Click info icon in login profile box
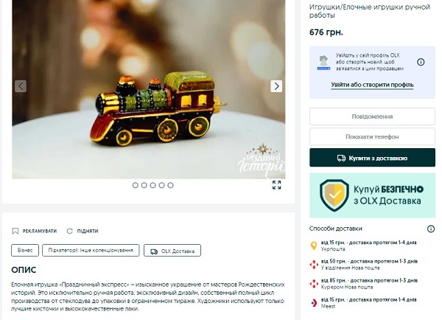The height and width of the screenshot is (320, 442). point(421,62)
